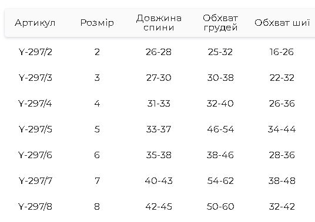Select the Обхват грудей column header
This screenshot has height=222, width=315.
220,23
